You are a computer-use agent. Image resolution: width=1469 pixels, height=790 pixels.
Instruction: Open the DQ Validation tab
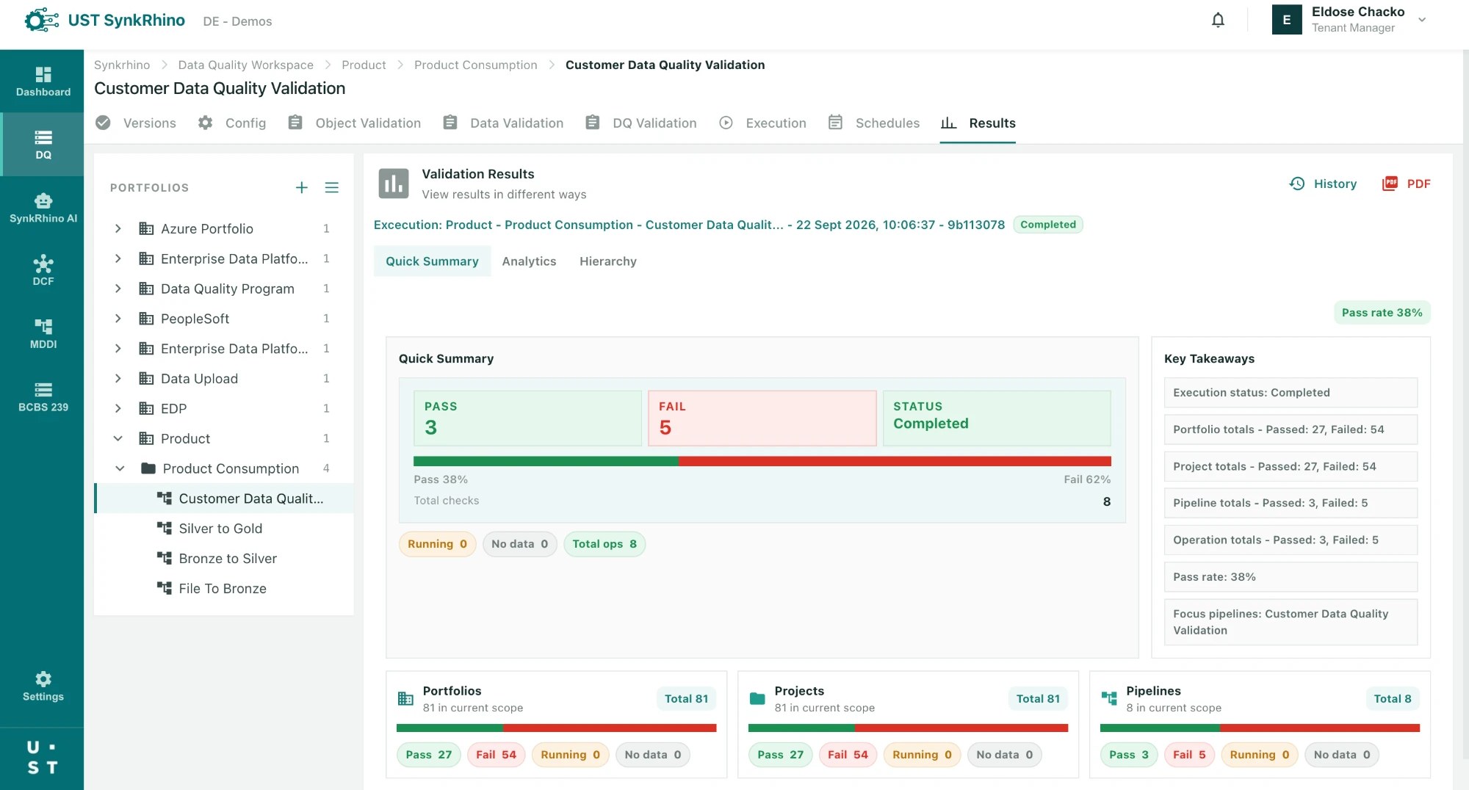641,123
